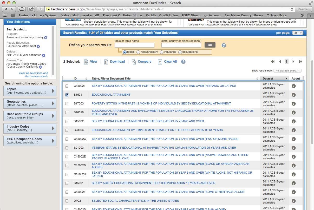This screenshot has height=210, width=314.
Task: Expand the Topics search option
Action: tap(30, 91)
